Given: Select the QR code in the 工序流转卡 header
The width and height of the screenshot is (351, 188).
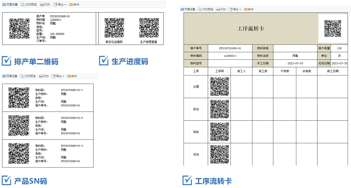Looking at the screenshot, I should point(333,28).
